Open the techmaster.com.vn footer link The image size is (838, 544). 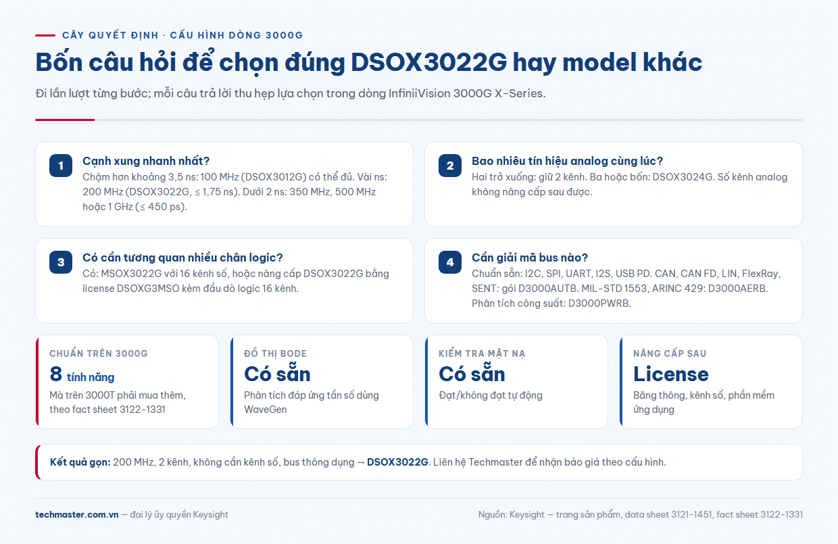click(x=76, y=515)
